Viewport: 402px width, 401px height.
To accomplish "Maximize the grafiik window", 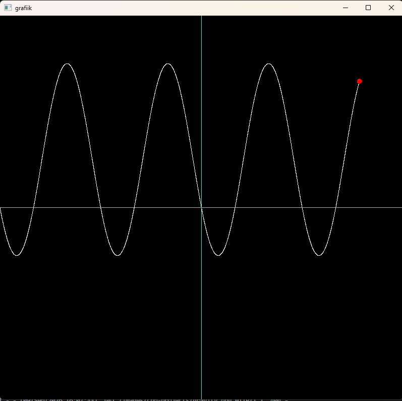I will click(x=368, y=8).
